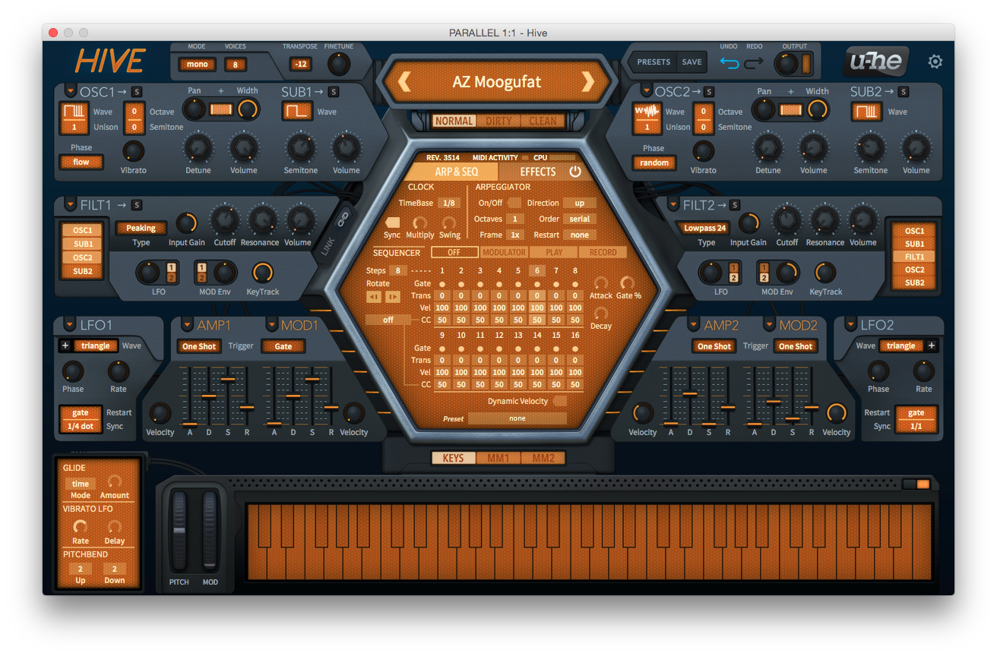Rotate the sequencer steps right

click(x=392, y=296)
